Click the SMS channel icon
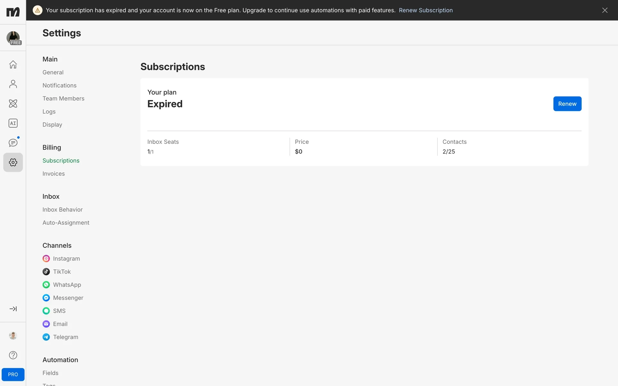 coord(46,311)
